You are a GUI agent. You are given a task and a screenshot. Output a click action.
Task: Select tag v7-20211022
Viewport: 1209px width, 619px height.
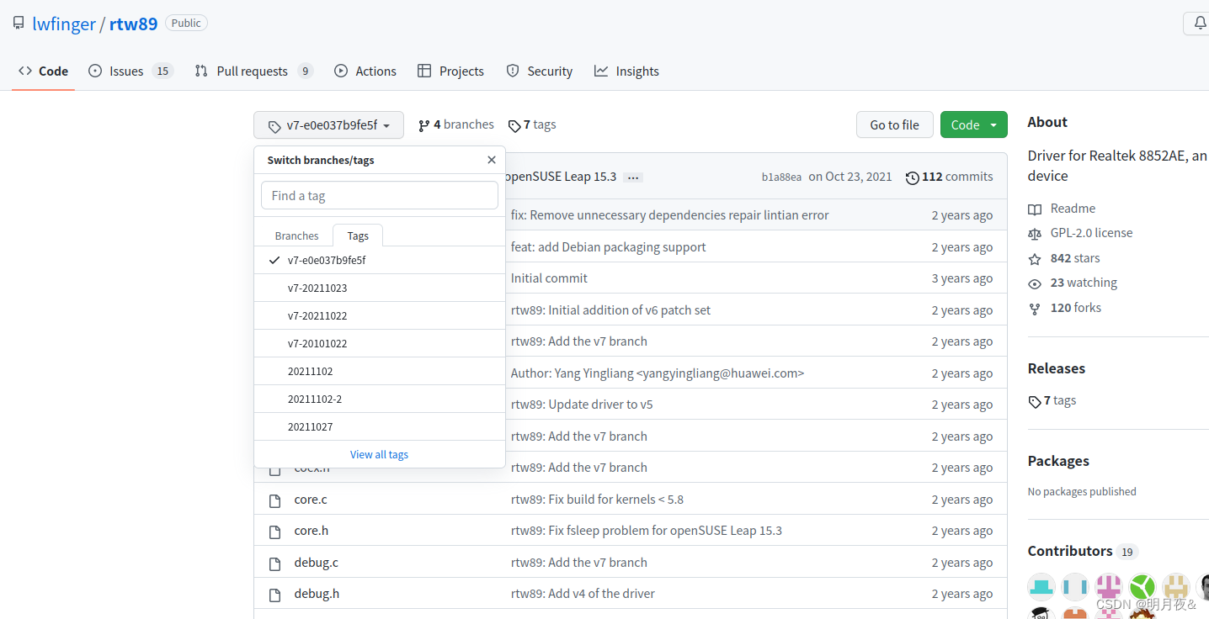coord(380,315)
